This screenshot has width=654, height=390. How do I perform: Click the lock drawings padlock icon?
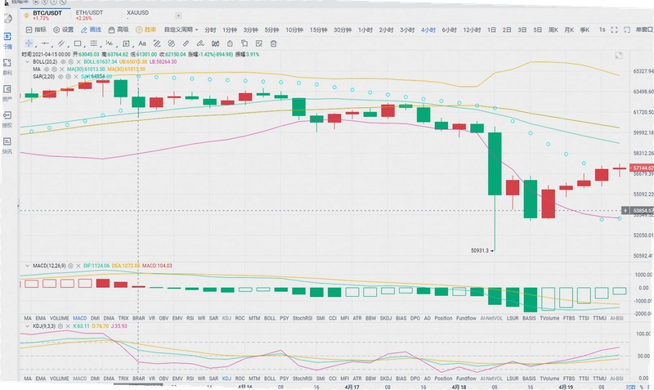(230, 43)
